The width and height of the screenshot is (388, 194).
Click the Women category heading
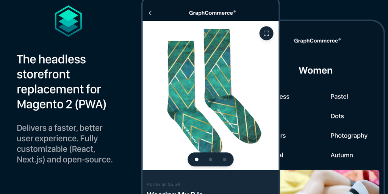316,70
